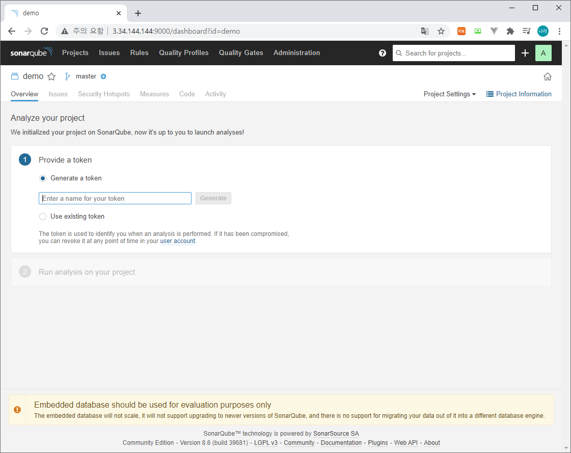Open Project Information link
Screen dimensions: 571x453
pos(519,94)
